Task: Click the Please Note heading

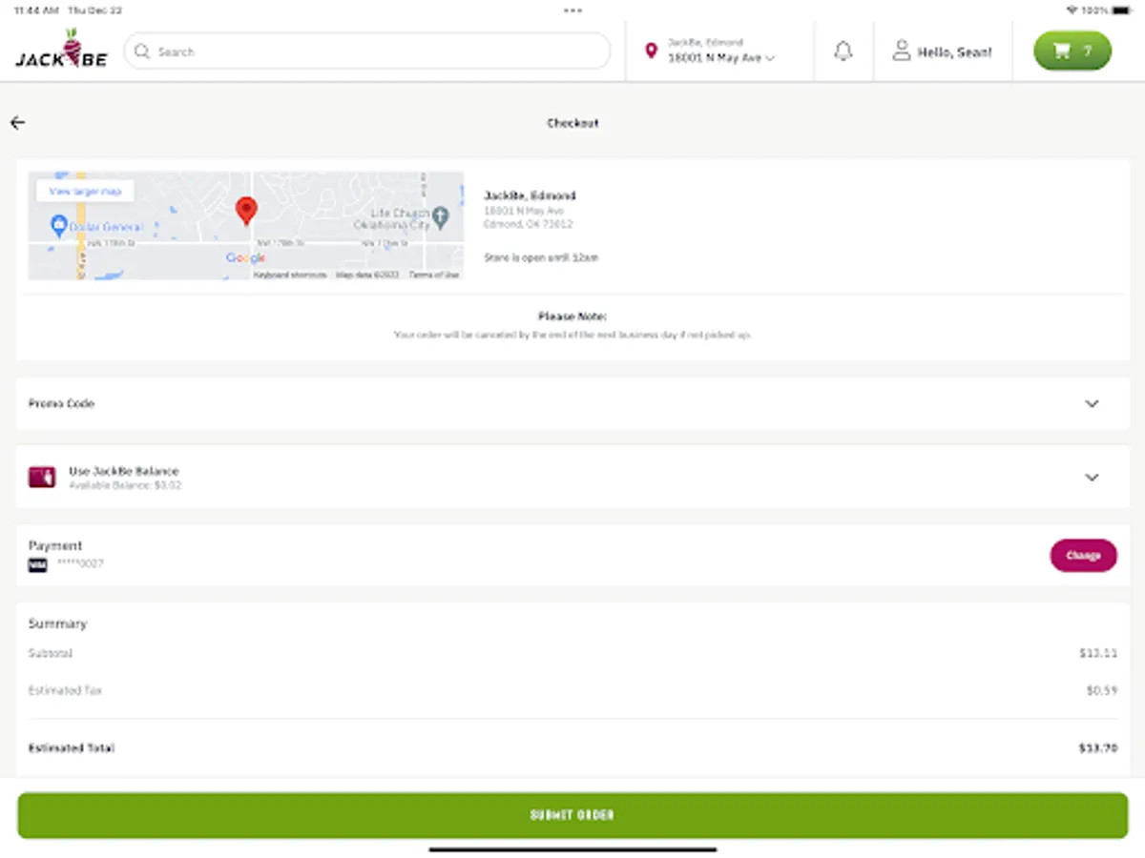Action: click(x=572, y=317)
